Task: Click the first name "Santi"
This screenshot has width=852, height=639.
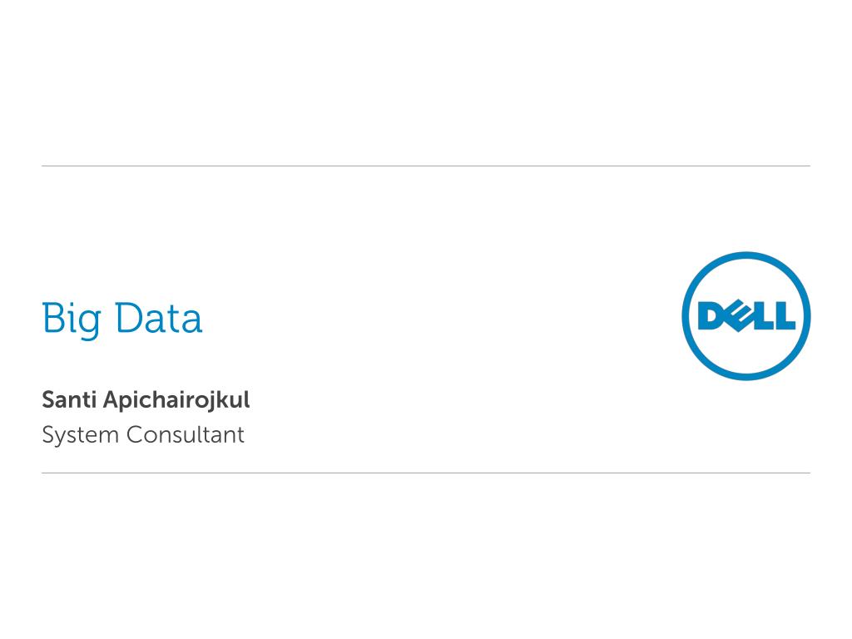Action: pos(69,400)
